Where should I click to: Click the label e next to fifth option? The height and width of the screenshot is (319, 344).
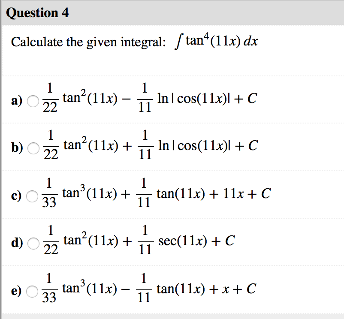click(16, 291)
